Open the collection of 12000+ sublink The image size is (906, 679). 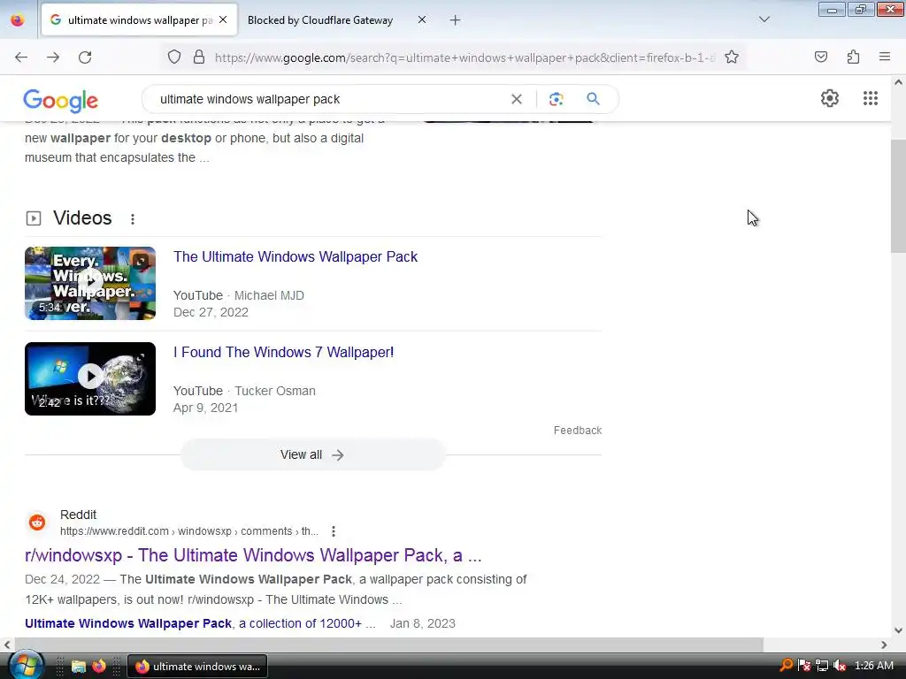pyautogui.click(x=200, y=623)
